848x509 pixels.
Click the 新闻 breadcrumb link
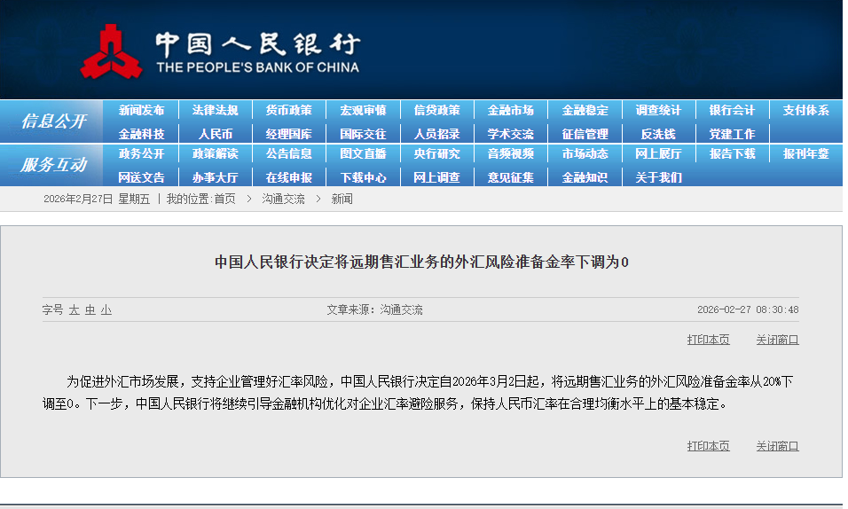[x=342, y=200]
